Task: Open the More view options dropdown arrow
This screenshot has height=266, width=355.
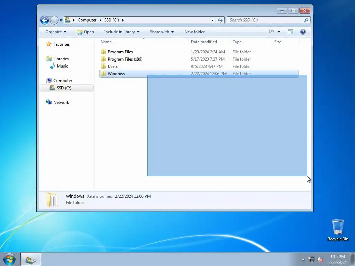Action: pyautogui.click(x=279, y=32)
